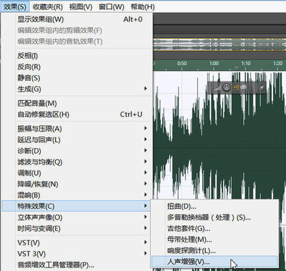Expand the 特殊效果(C) submenu

coord(77,206)
